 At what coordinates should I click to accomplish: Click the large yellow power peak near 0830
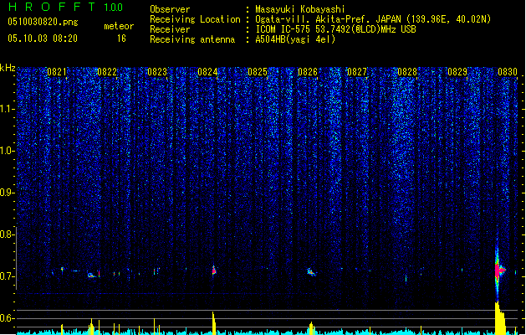point(500,318)
